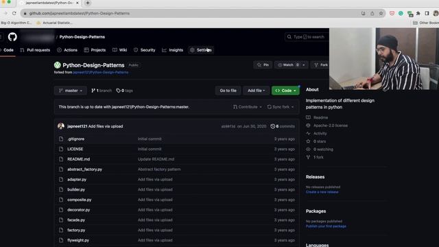Open the README.md file
The width and height of the screenshot is (439, 247).
click(x=79, y=159)
